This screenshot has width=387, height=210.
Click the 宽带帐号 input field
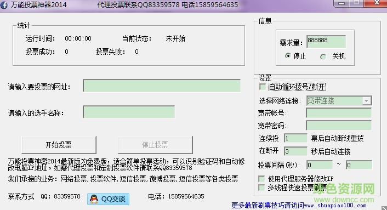point(339,113)
